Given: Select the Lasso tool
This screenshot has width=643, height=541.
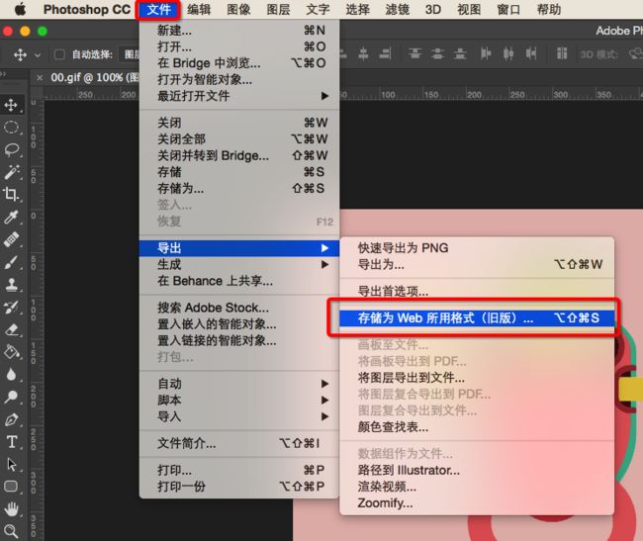Looking at the screenshot, I should pos(11,150).
